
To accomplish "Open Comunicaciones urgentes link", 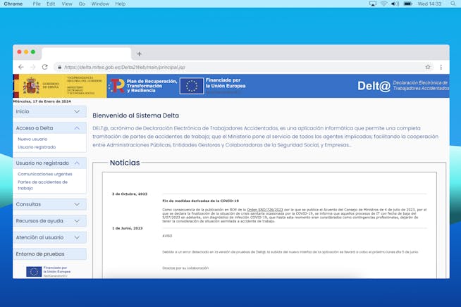I will (45, 174).
